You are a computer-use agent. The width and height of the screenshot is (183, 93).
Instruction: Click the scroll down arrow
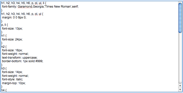pyautogui.click(x=180, y=89)
